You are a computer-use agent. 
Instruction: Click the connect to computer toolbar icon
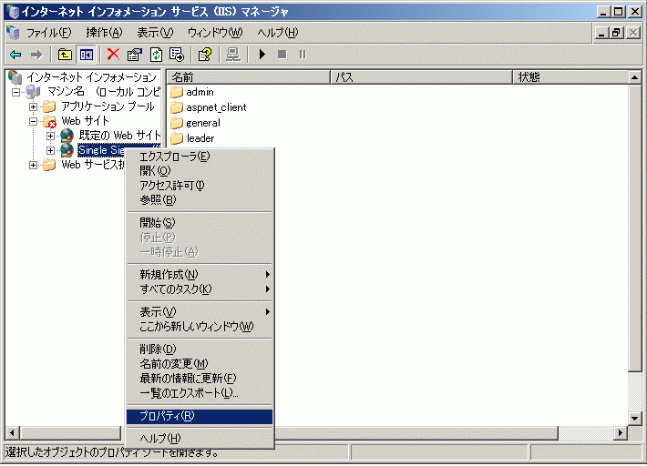233,55
